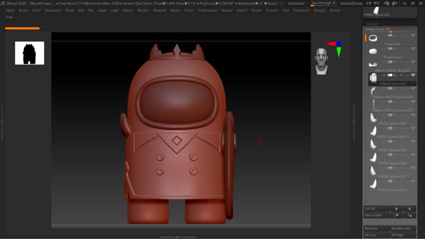Viewport: 425px width, 239px height.
Task: Toggle visibility eye of UMesh_Extract4 subtool
Action: pyautogui.click(x=413, y=75)
